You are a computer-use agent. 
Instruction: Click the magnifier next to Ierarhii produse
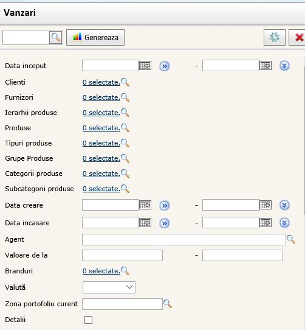(125, 113)
